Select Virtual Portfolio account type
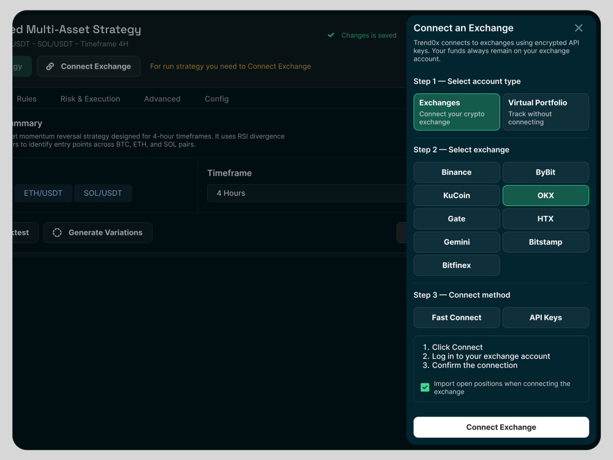The height and width of the screenshot is (460, 613). click(x=546, y=112)
